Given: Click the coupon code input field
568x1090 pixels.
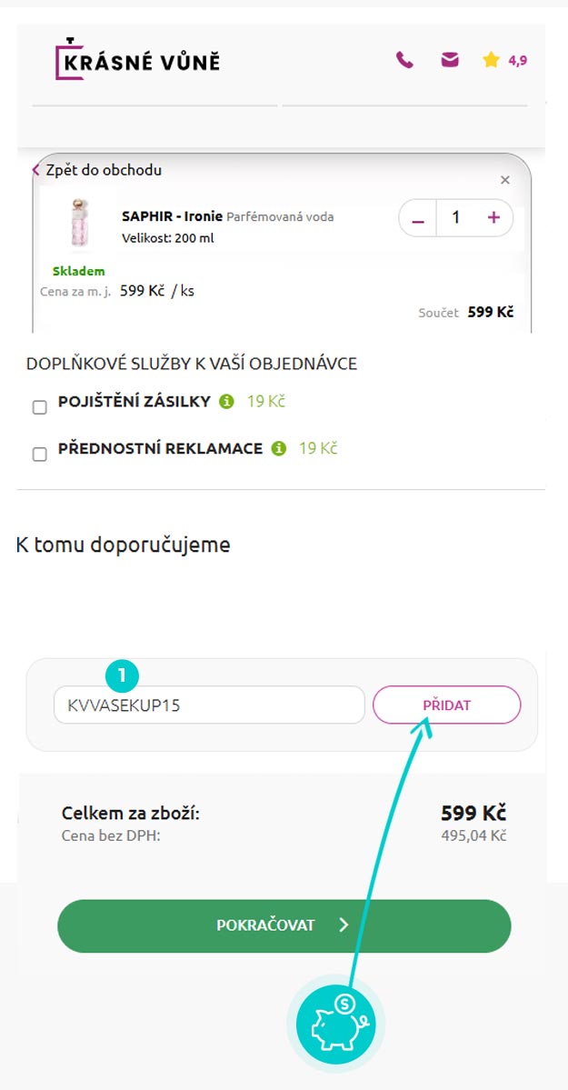Looking at the screenshot, I should click(209, 705).
